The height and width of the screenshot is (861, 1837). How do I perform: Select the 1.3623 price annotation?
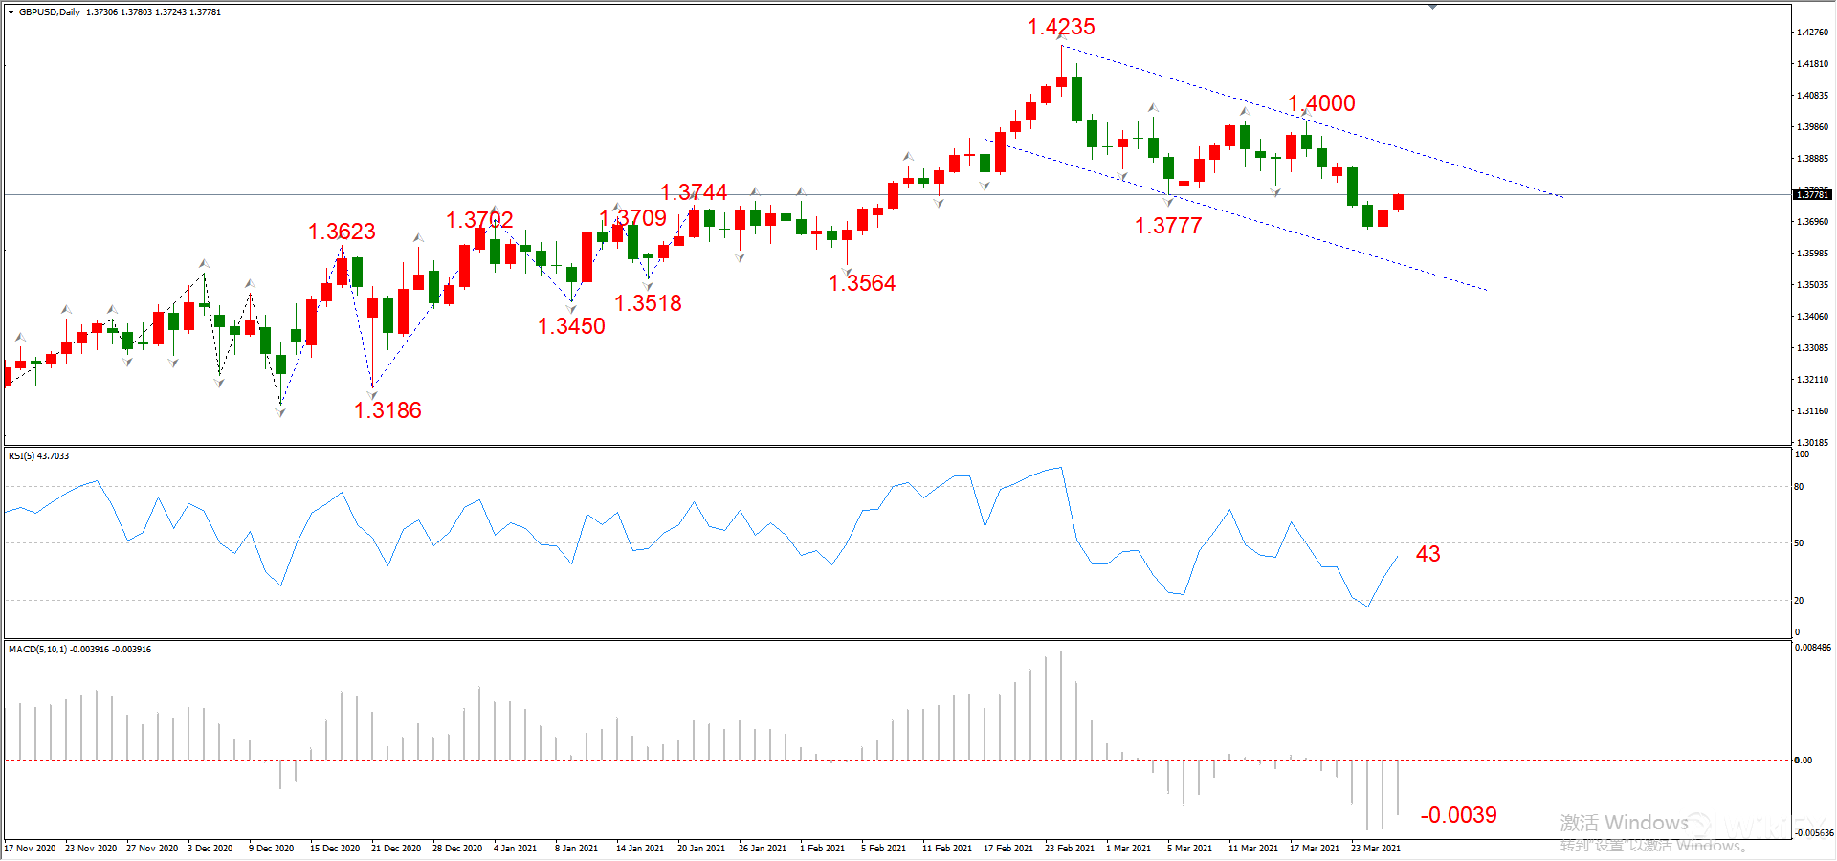pos(342,232)
